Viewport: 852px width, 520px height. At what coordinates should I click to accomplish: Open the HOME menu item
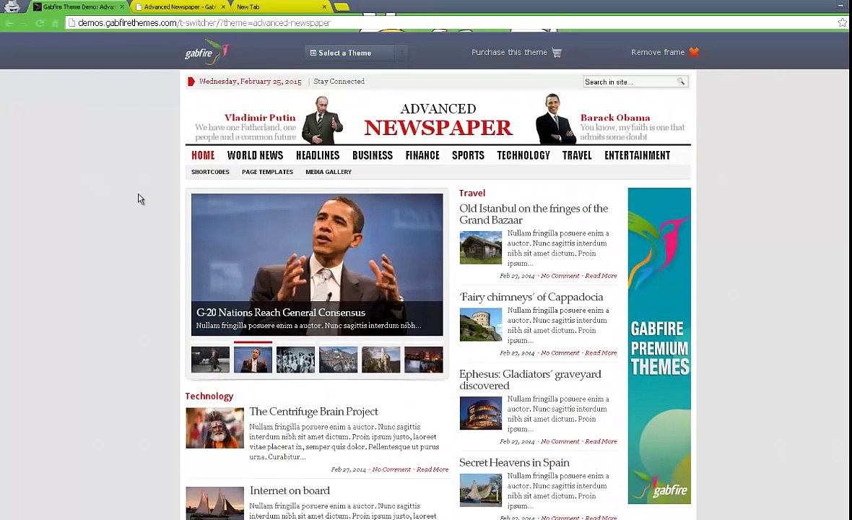203,155
